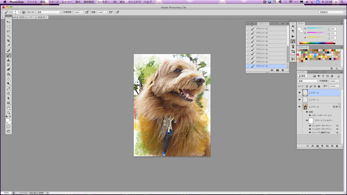347x195 pixels.
Task: Select the Clone Stamp tool
Action: 8,60
